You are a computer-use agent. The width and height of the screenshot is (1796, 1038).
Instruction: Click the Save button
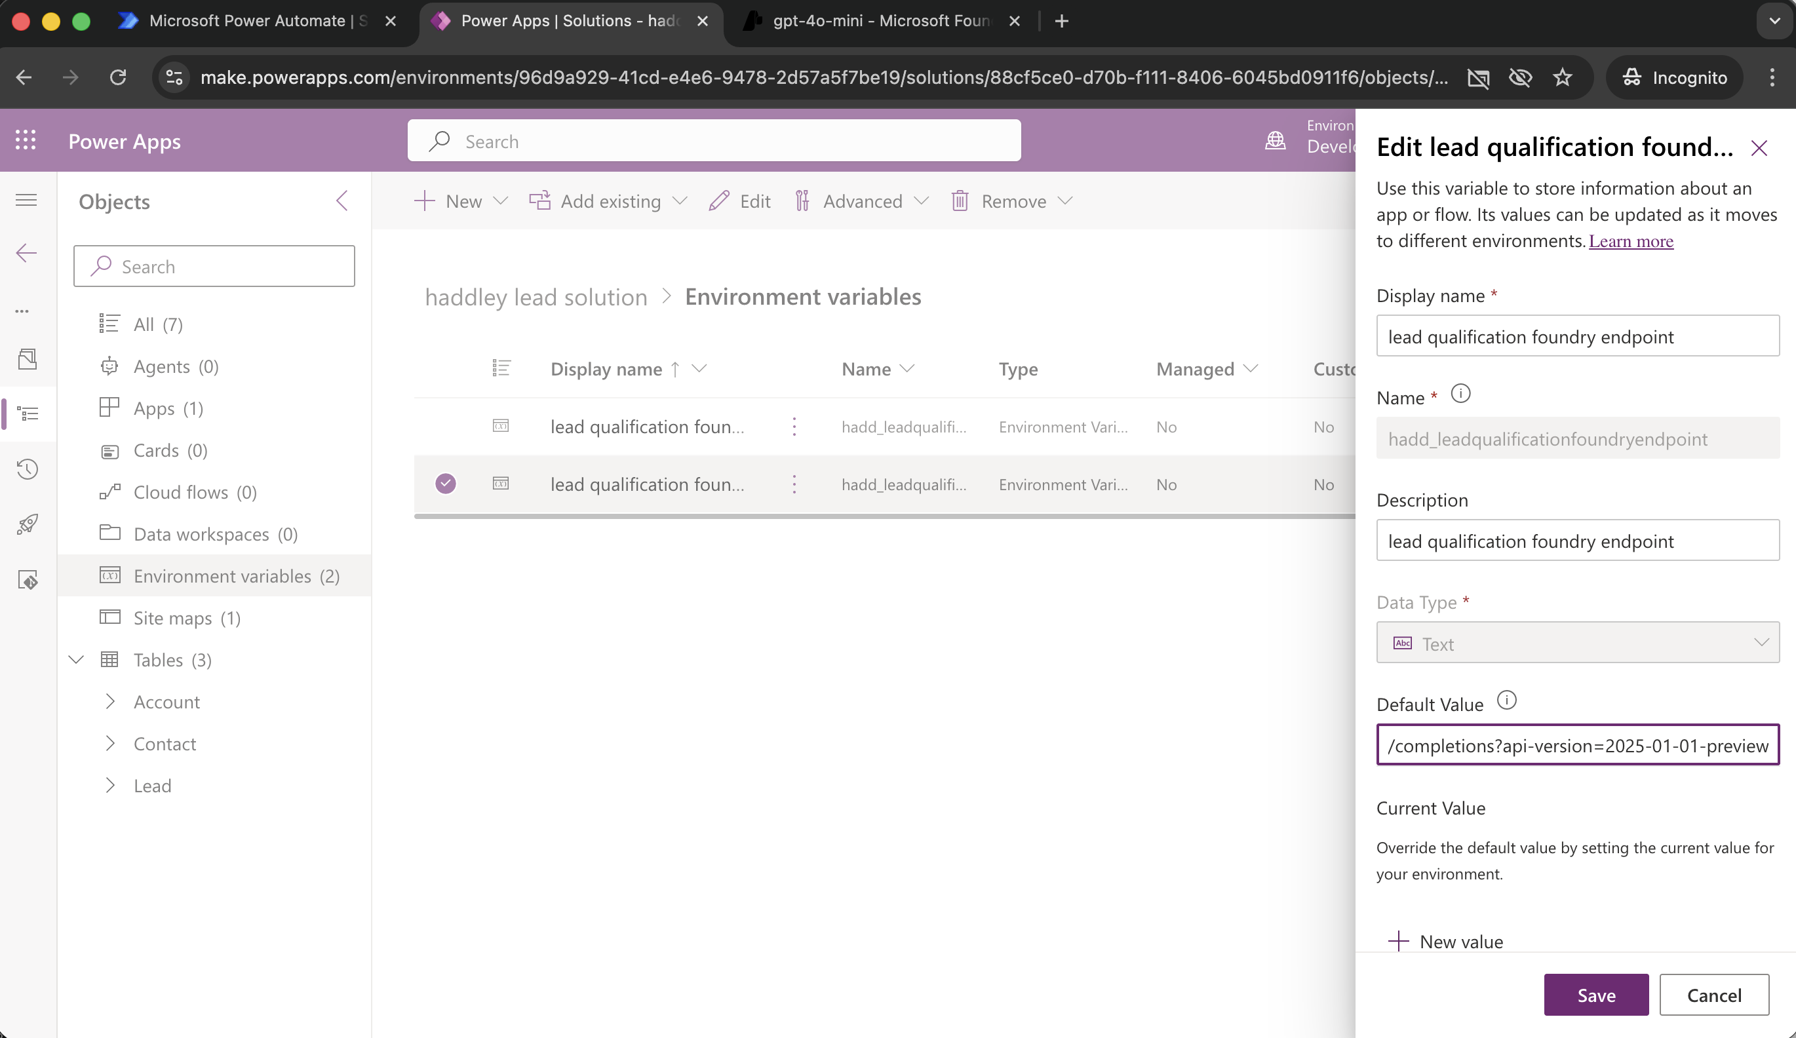tap(1595, 995)
